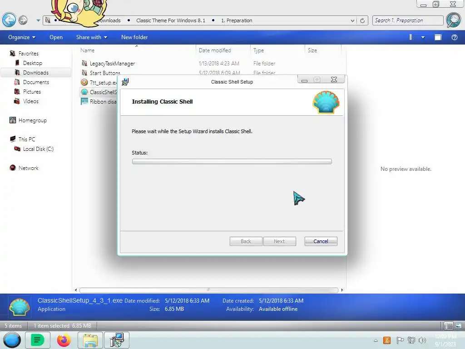Open Firefox from the taskbar
Viewport: 465px width, 349px height.
(64, 340)
